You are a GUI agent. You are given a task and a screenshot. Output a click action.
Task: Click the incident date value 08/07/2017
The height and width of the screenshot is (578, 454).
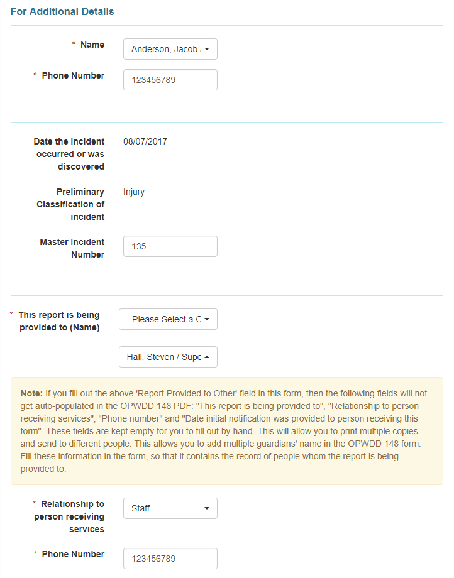145,141
